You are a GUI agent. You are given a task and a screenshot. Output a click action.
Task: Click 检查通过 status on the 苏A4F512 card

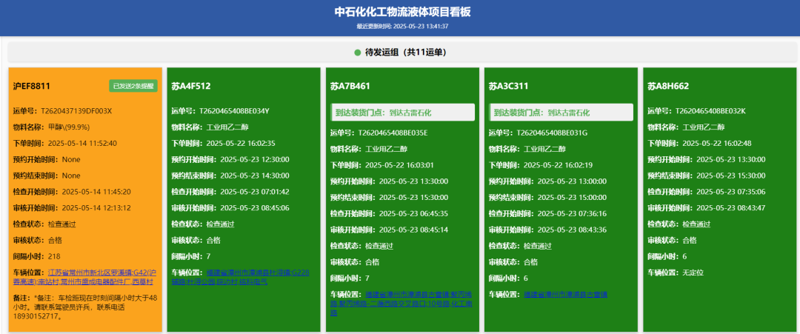point(220,224)
